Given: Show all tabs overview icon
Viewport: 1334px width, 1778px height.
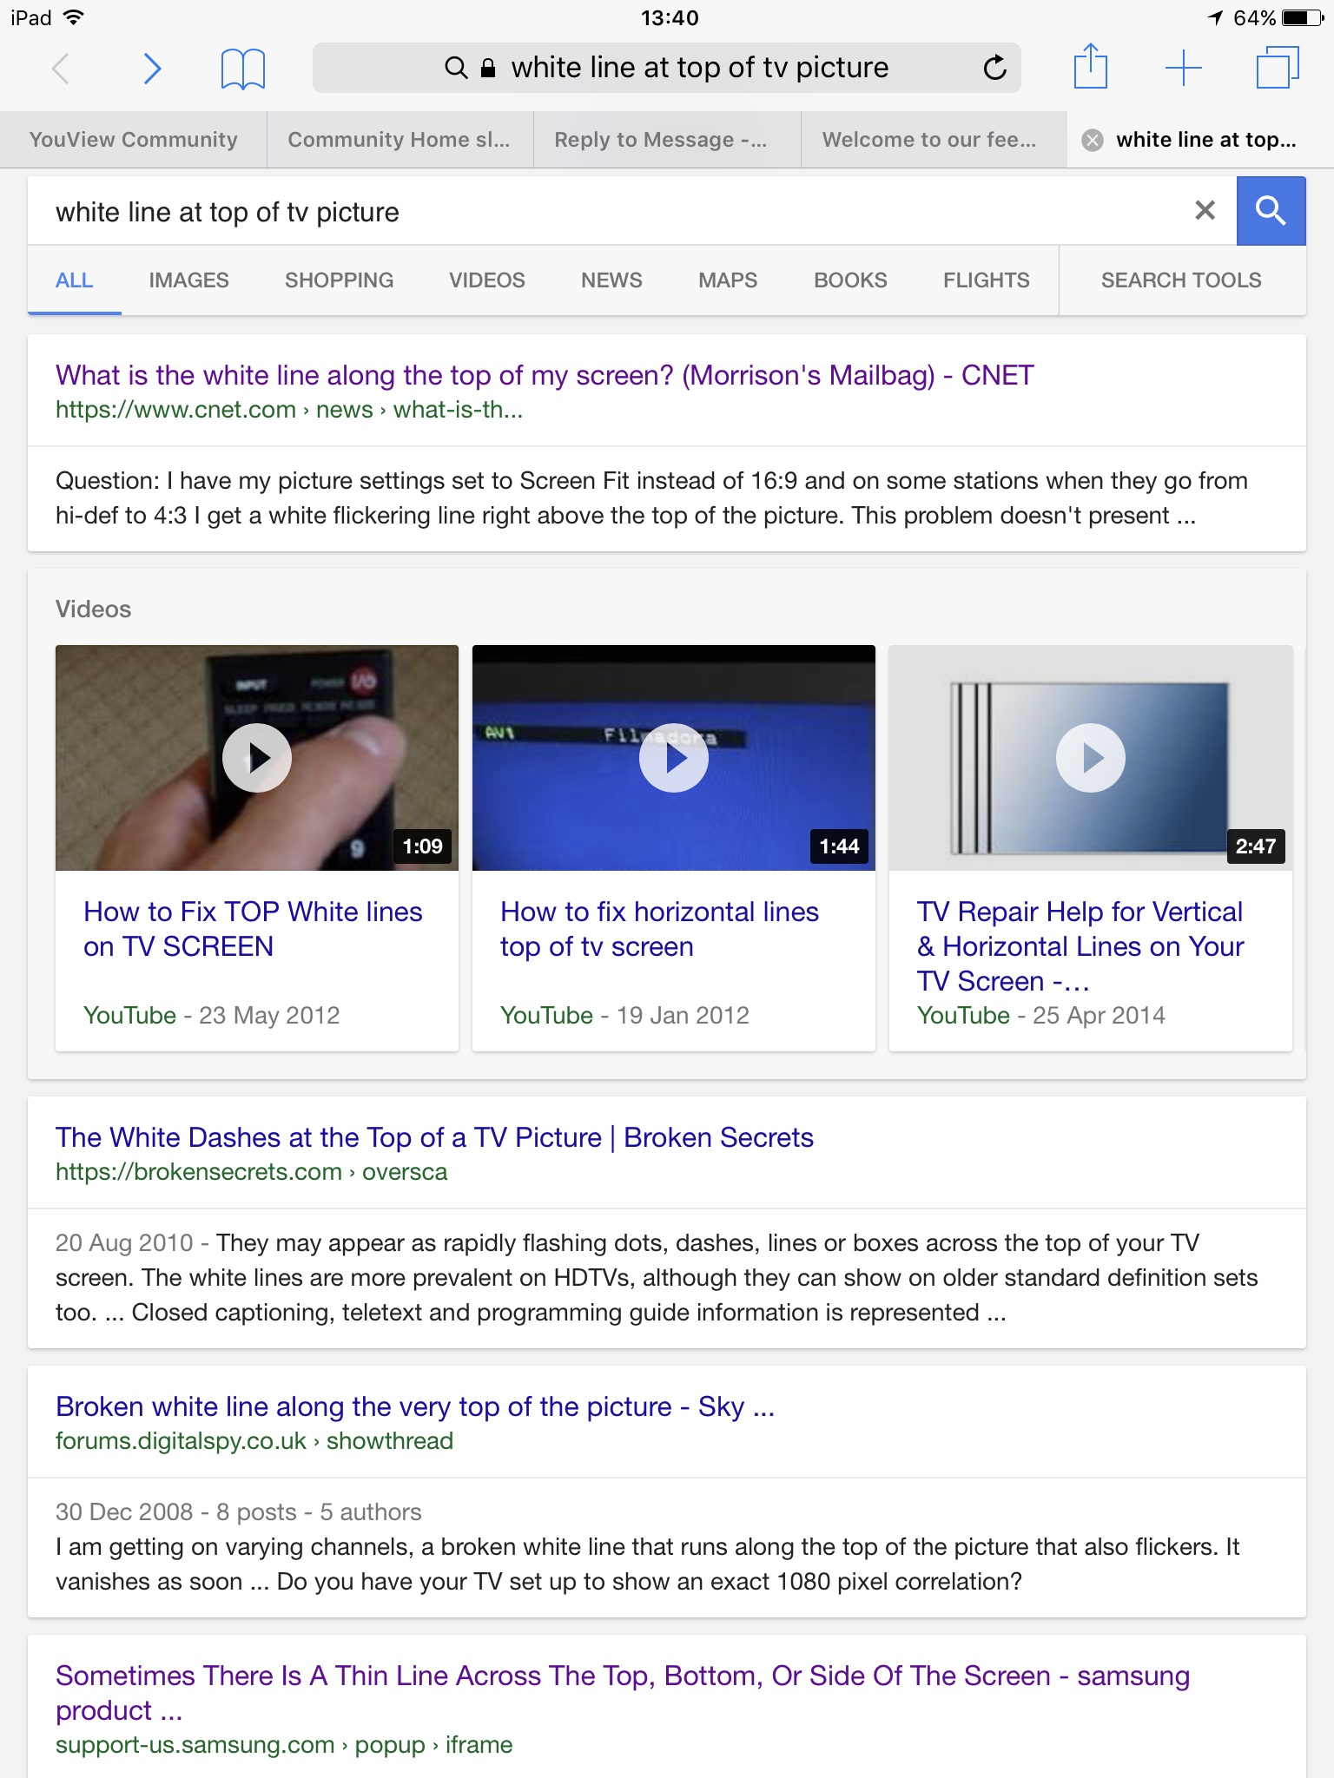Looking at the screenshot, I should pos(1277,68).
